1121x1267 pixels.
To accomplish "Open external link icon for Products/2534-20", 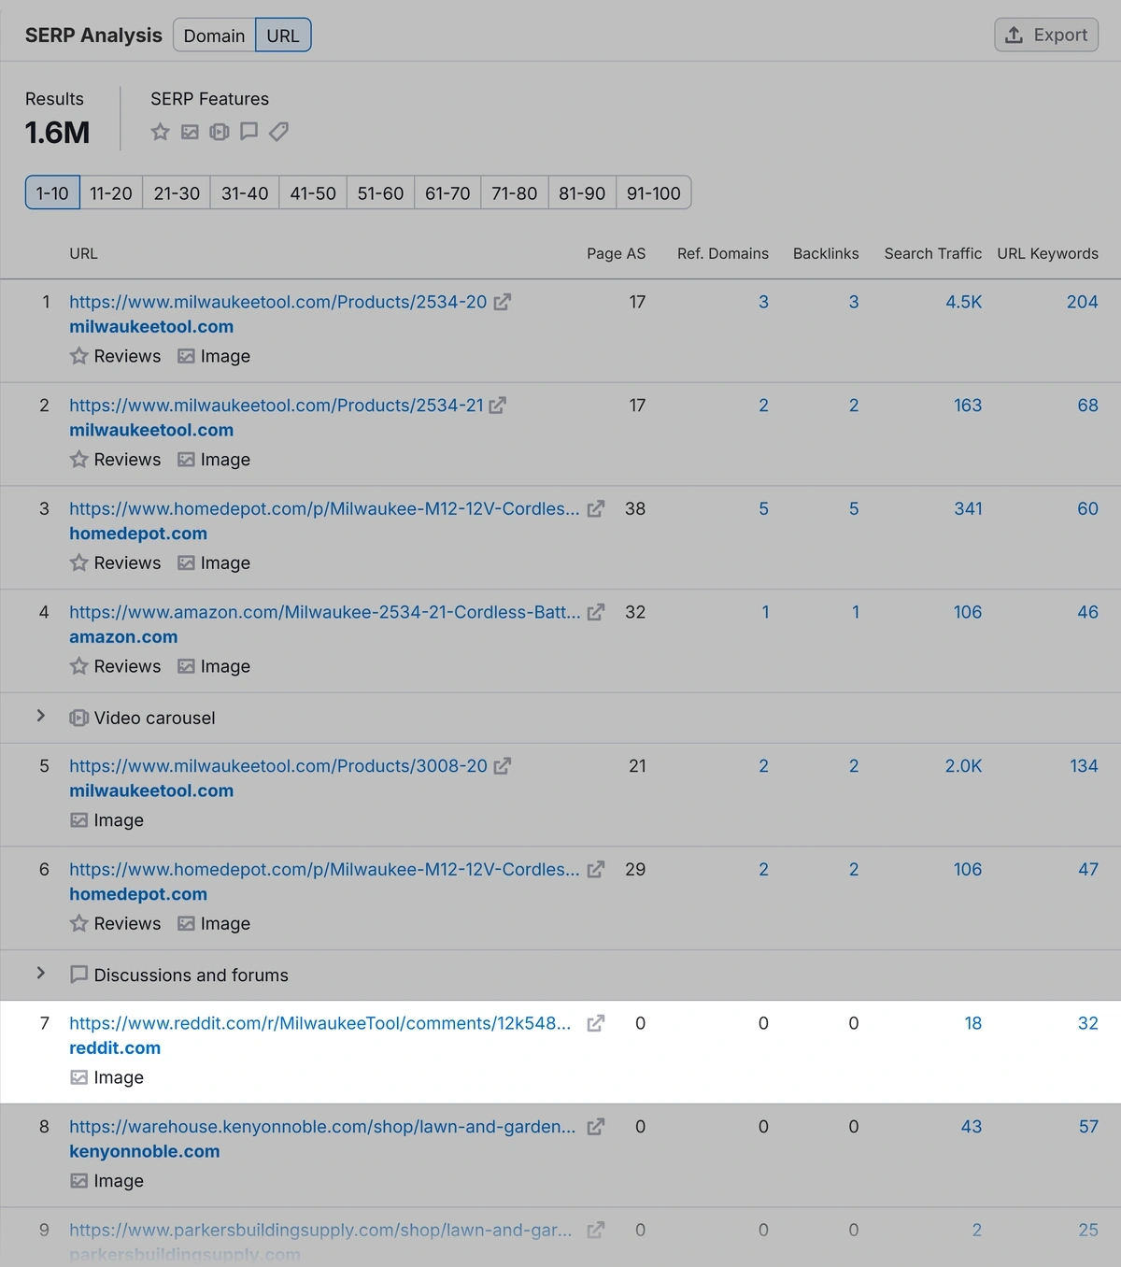I will pos(503,302).
